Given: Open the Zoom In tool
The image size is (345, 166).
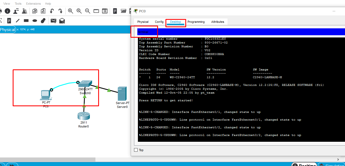Looking at the screenshot, I should coord(70,11).
